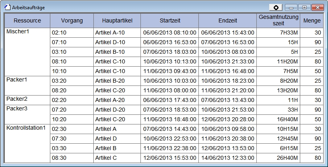Maximize the Arbeitsaufträge window

pyautogui.click(x=304, y=7)
